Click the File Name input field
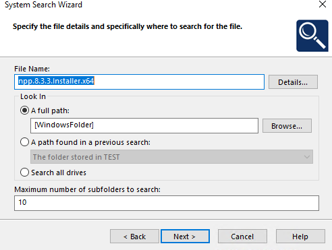Screen dimensions: 332x250 [x=139, y=82]
